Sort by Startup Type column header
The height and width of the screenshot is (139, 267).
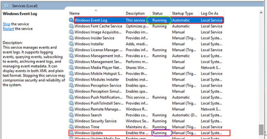(182, 13)
